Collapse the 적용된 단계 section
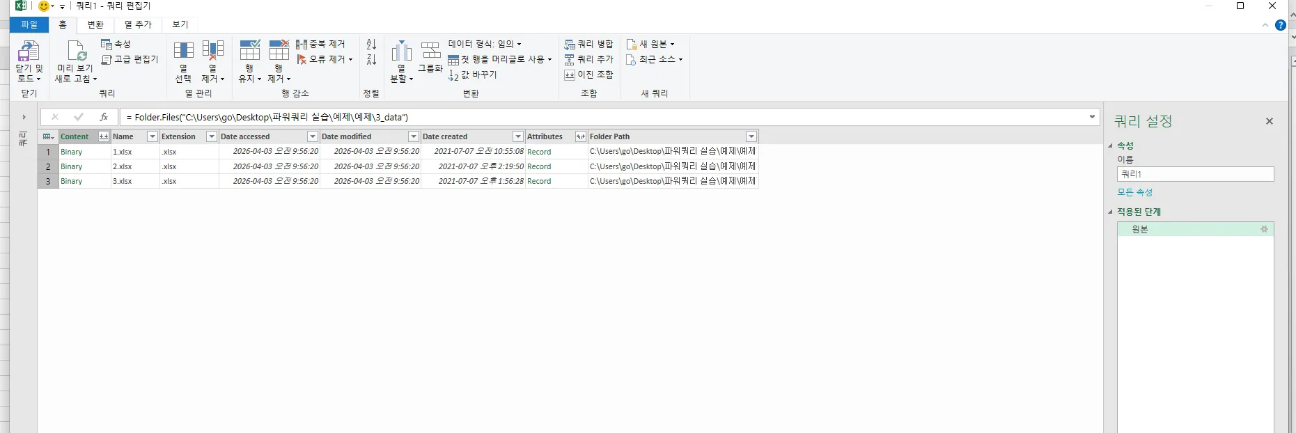 [1111, 212]
